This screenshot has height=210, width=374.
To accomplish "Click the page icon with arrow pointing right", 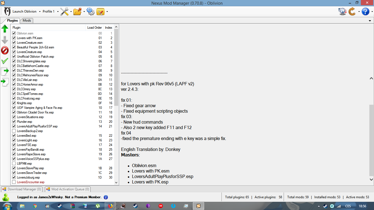I will (x=5, y=71).
